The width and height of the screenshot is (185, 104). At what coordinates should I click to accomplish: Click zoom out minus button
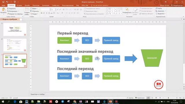click(163, 98)
